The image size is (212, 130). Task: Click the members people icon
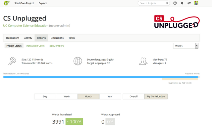click(x=143, y=61)
